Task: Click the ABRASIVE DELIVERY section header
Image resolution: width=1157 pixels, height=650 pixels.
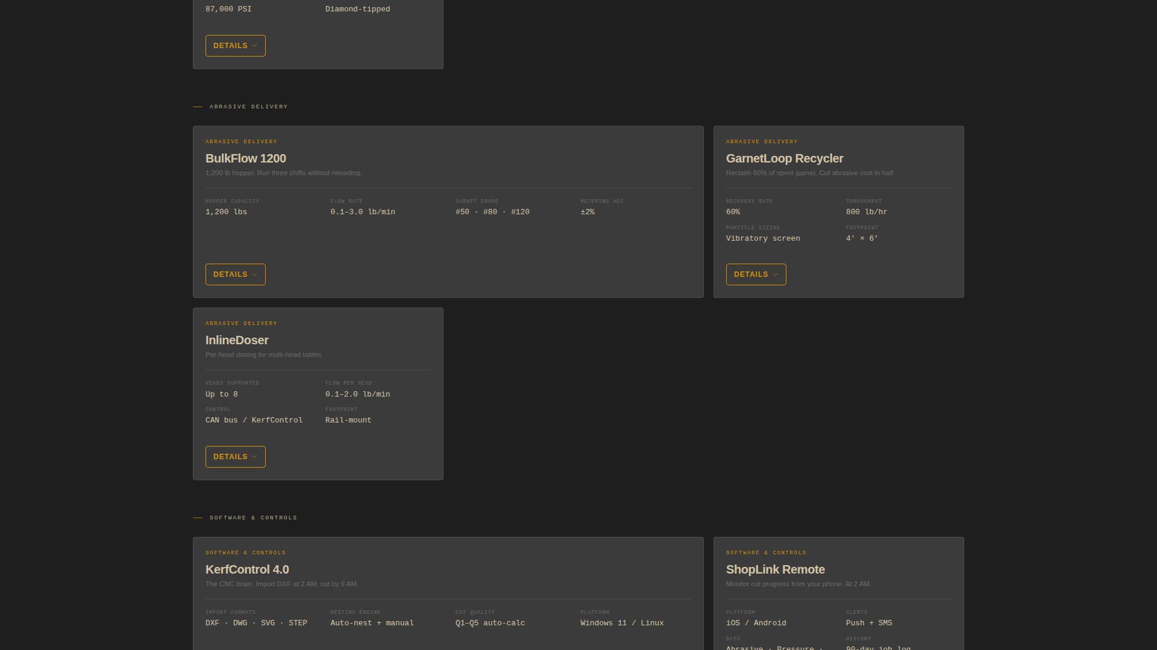Action: 248,107
